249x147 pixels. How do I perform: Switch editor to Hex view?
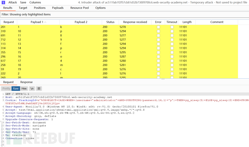coord(24,88)
